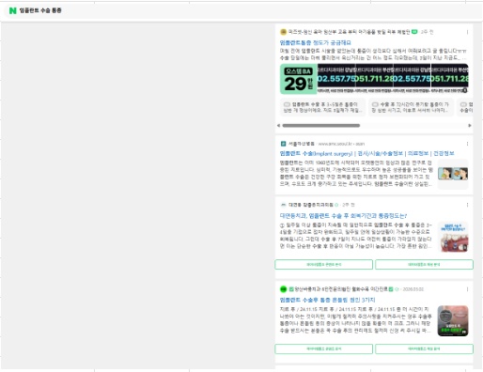Open the 'Implant surgery' Asan hospital result title
483x372 pixels.
point(366,153)
